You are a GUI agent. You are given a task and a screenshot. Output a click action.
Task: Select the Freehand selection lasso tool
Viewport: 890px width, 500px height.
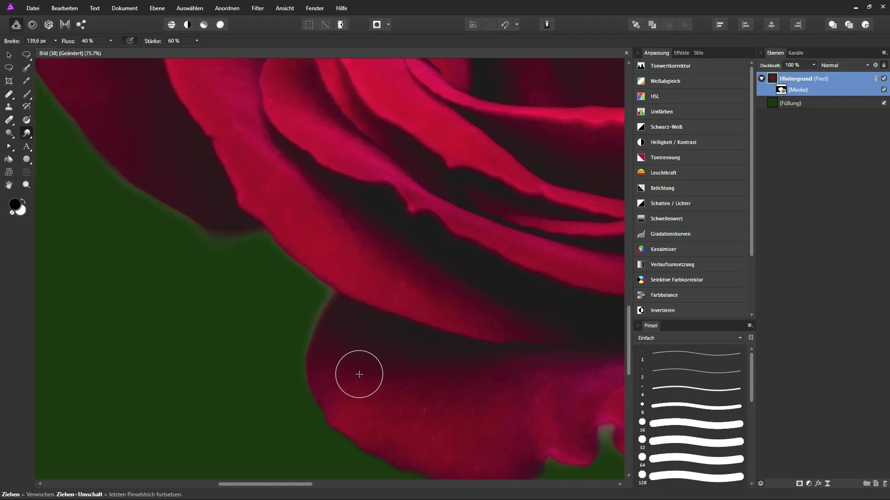point(9,68)
